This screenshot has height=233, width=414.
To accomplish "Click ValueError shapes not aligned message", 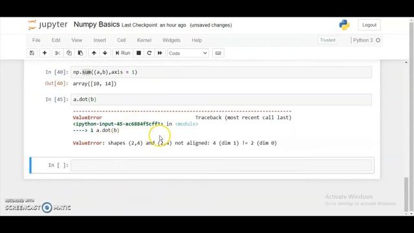I will 175,143.
